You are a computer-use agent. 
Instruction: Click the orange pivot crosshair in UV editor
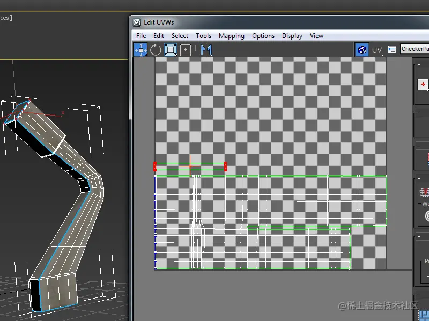click(x=190, y=166)
